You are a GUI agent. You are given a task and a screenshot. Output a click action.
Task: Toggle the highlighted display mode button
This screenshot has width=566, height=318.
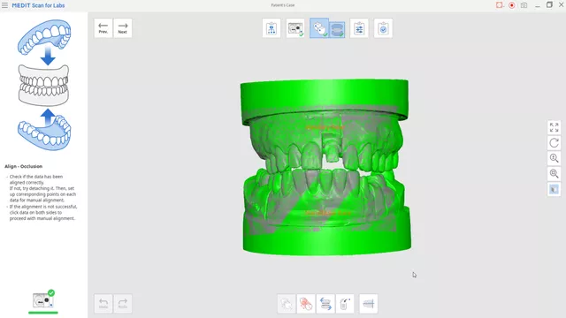tap(555, 189)
